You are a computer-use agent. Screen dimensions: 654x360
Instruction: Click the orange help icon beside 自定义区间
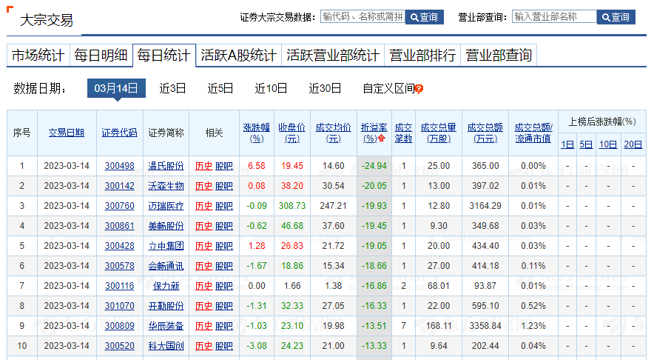coord(419,89)
